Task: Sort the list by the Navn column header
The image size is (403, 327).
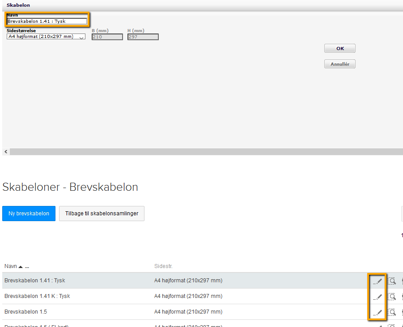Action: [x=11, y=266]
